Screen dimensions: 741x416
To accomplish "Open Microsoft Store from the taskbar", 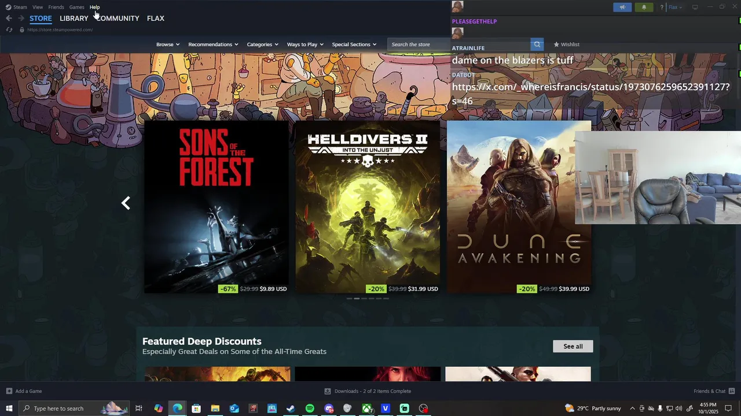I will click(x=196, y=408).
